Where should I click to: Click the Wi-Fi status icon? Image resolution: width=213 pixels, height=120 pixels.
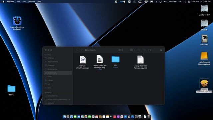coord(180,2)
